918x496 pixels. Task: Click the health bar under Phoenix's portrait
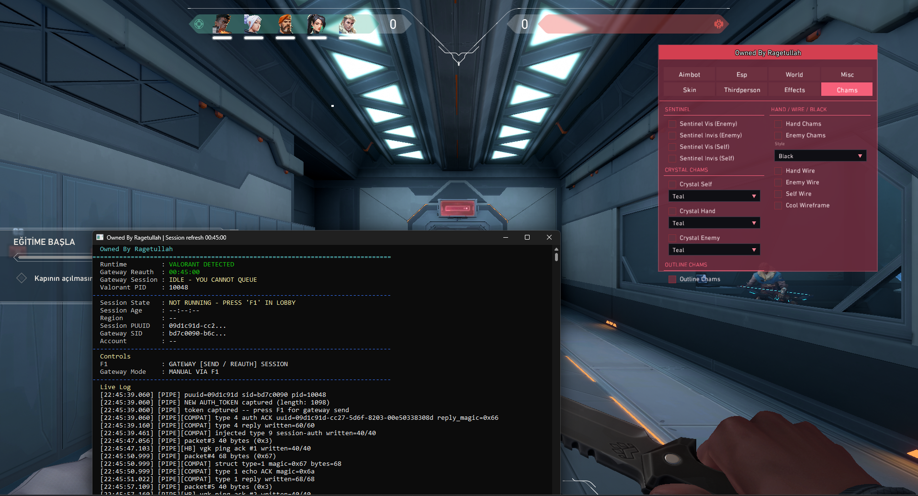[222, 38]
